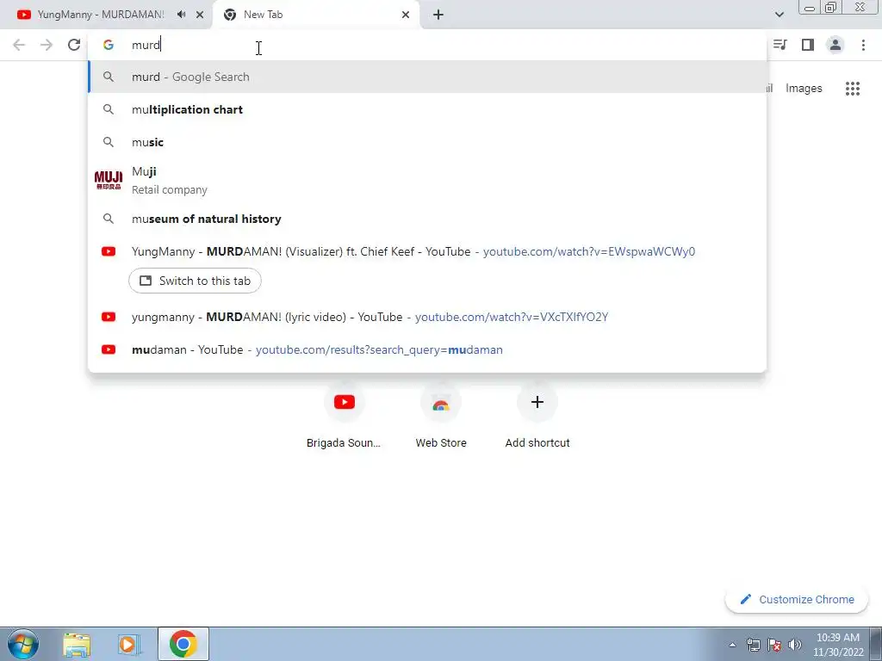Focus the address bar containing murd
This screenshot has width=882, height=661.
click(x=427, y=45)
